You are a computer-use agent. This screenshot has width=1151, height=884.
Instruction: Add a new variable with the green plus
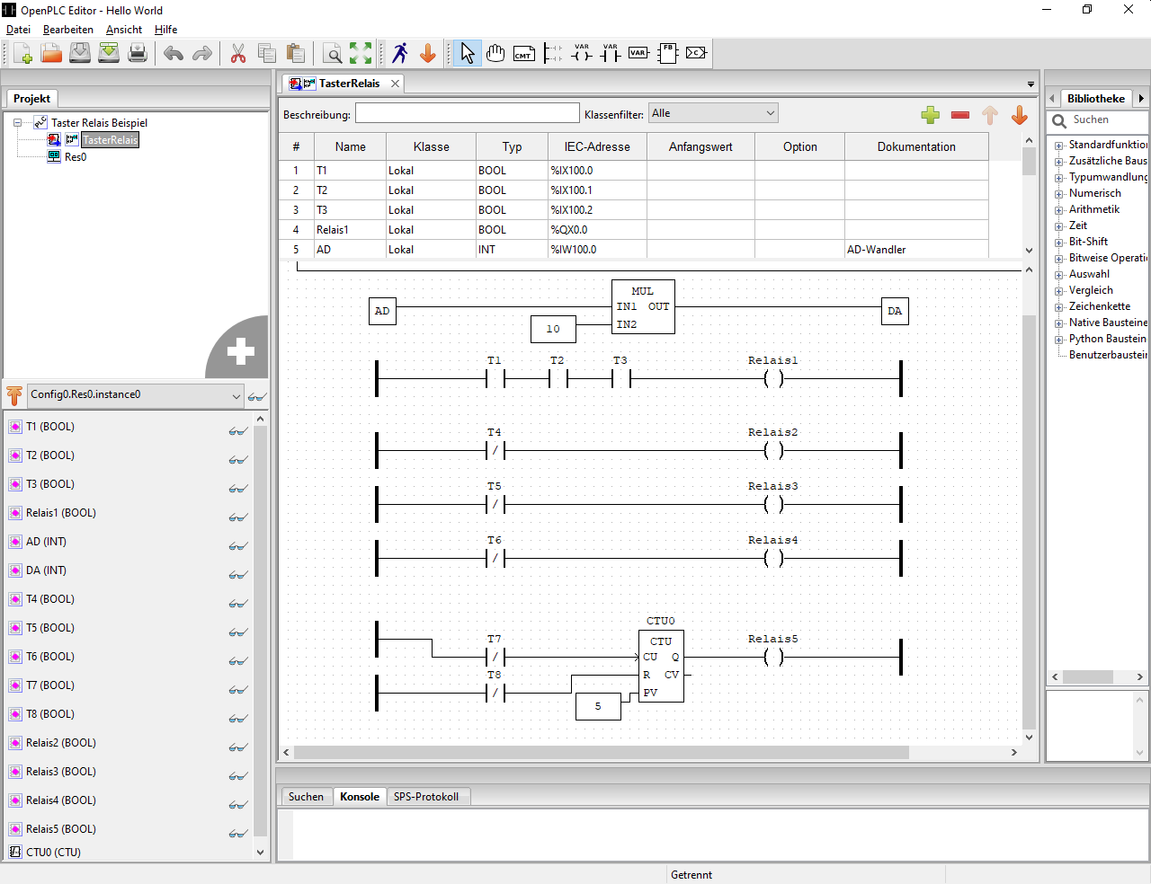(x=930, y=115)
